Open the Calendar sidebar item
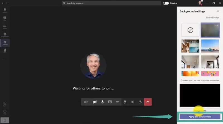 click(5, 43)
